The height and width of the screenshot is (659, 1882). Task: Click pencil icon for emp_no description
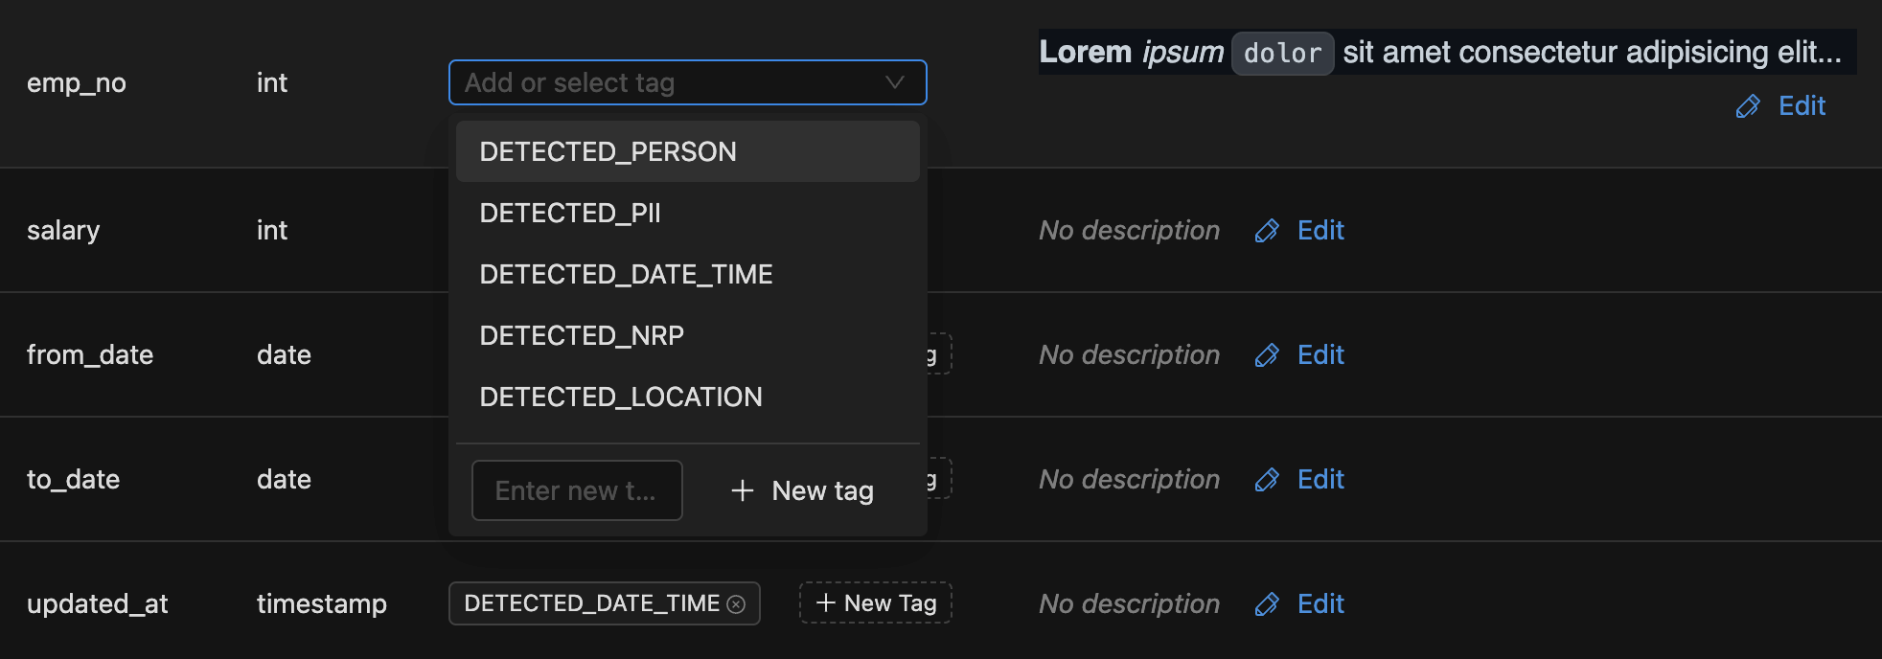click(1748, 105)
